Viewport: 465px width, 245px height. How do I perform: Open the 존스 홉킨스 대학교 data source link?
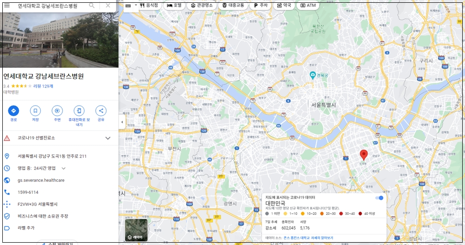pos(297,238)
